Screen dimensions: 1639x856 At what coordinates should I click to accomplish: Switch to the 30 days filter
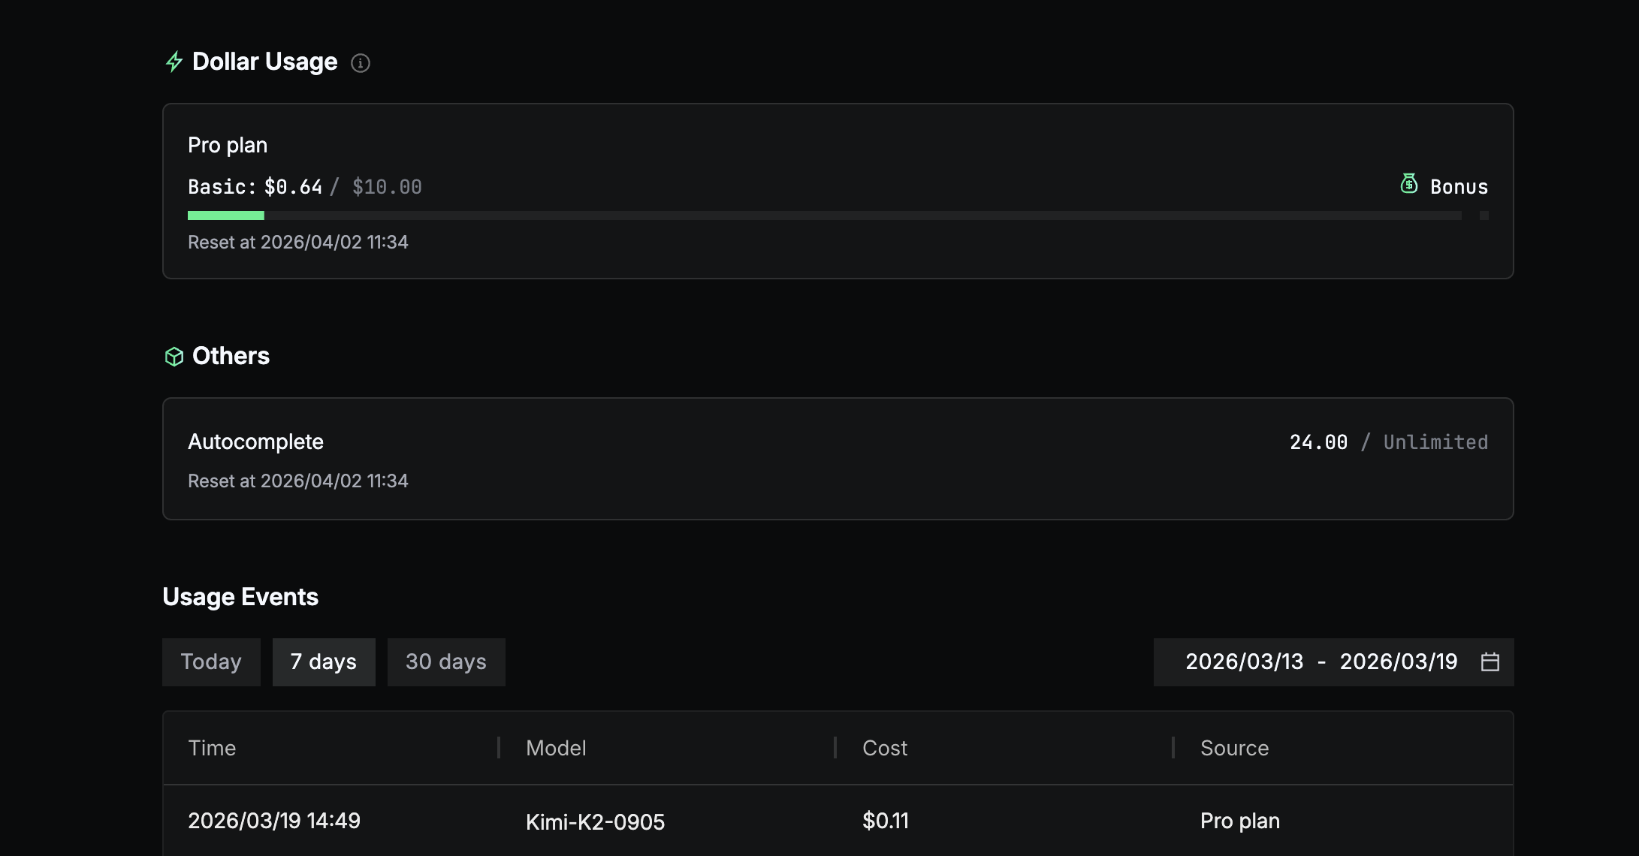pyautogui.click(x=446, y=662)
